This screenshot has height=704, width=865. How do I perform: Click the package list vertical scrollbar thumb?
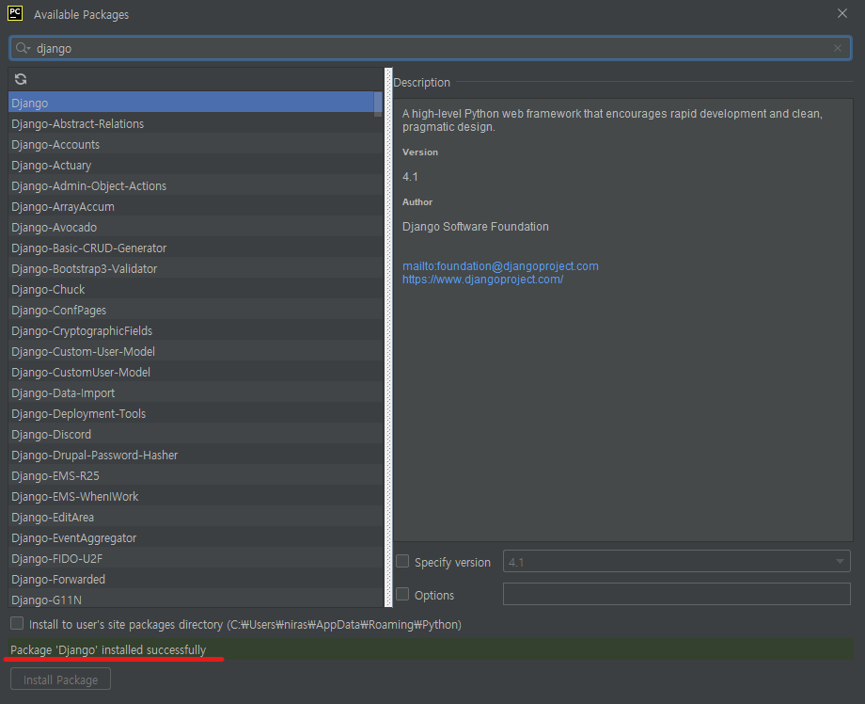(x=378, y=104)
